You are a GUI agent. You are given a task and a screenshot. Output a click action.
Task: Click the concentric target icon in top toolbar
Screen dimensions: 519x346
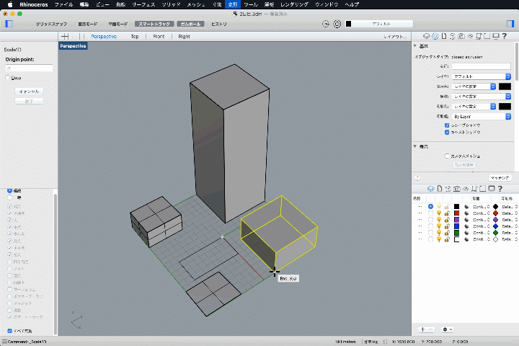click(x=337, y=24)
